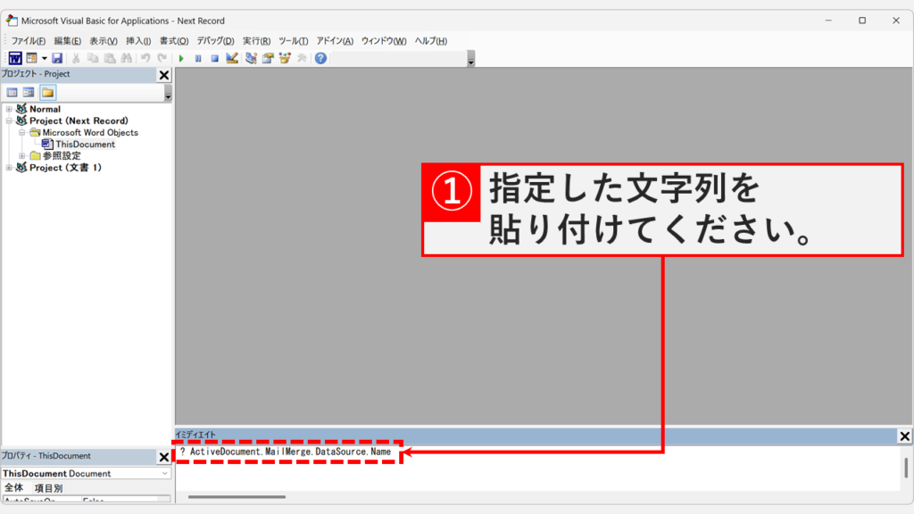This screenshot has width=914, height=514.
Task: Collapse the Microsoft Word Objects folder
Action: pyautogui.click(x=21, y=132)
